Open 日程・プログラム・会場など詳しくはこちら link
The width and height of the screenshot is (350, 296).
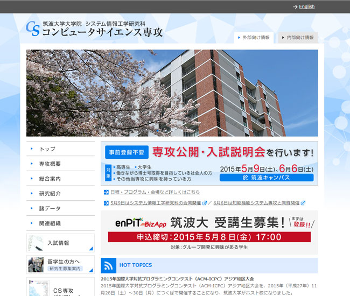(155, 192)
